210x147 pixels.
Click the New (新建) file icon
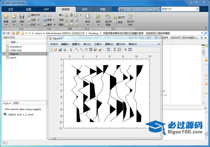coord(6,16)
